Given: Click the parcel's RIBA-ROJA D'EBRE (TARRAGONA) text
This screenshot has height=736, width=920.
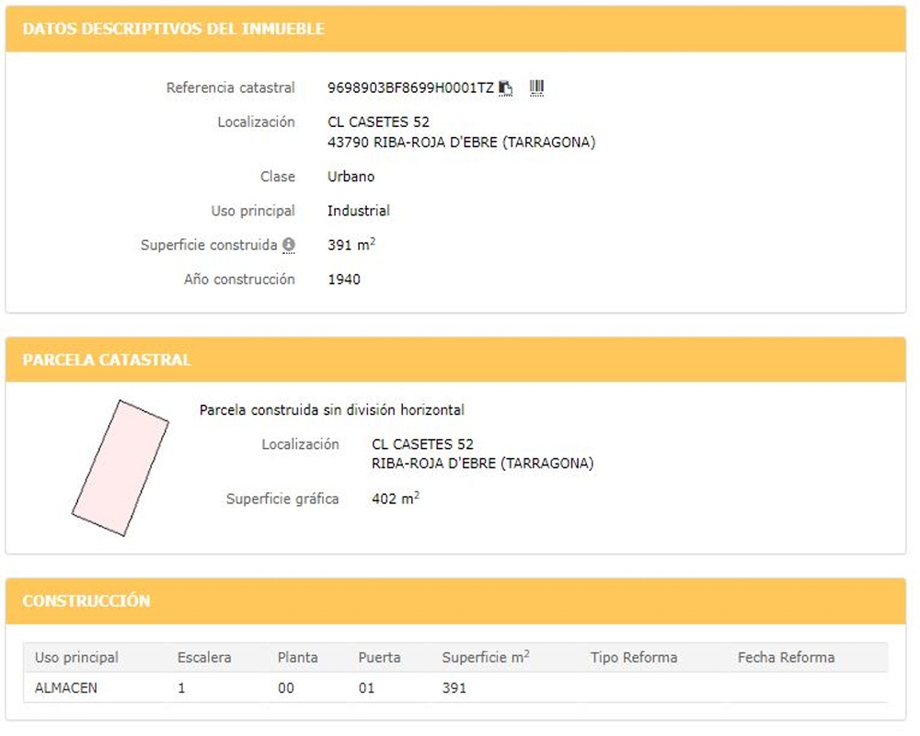Looking at the screenshot, I should click(x=483, y=464).
